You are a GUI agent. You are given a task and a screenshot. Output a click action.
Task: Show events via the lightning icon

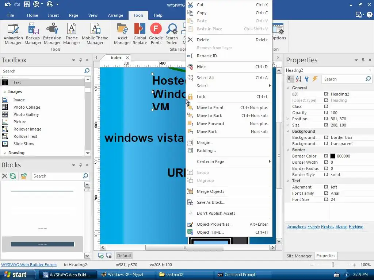tap(315, 79)
